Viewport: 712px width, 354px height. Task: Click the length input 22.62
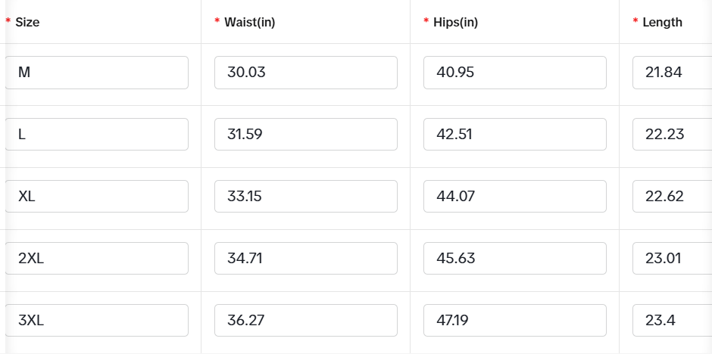tap(673, 196)
